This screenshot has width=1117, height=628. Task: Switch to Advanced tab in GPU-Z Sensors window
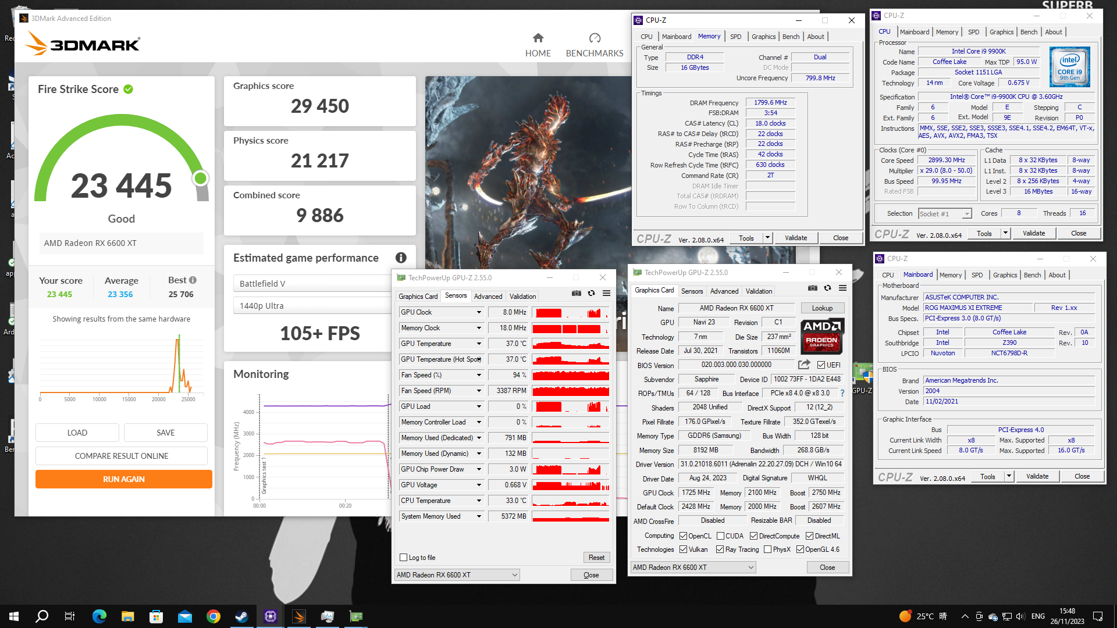tap(488, 297)
